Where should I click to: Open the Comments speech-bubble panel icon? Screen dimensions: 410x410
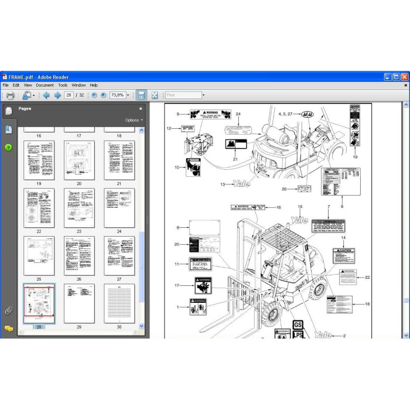pyautogui.click(x=9, y=329)
